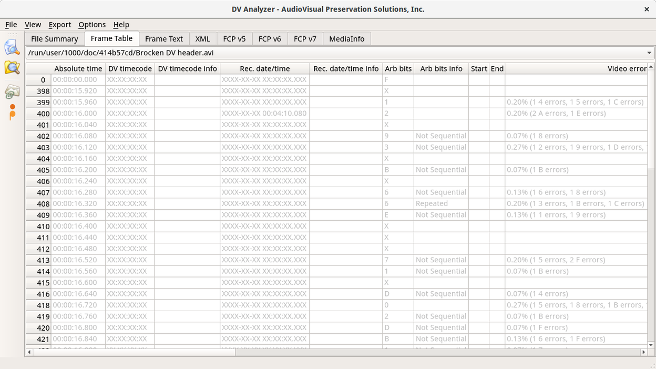The width and height of the screenshot is (656, 369).
Task: Click the analyze folder icon in sidebar
Action: point(12,67)
